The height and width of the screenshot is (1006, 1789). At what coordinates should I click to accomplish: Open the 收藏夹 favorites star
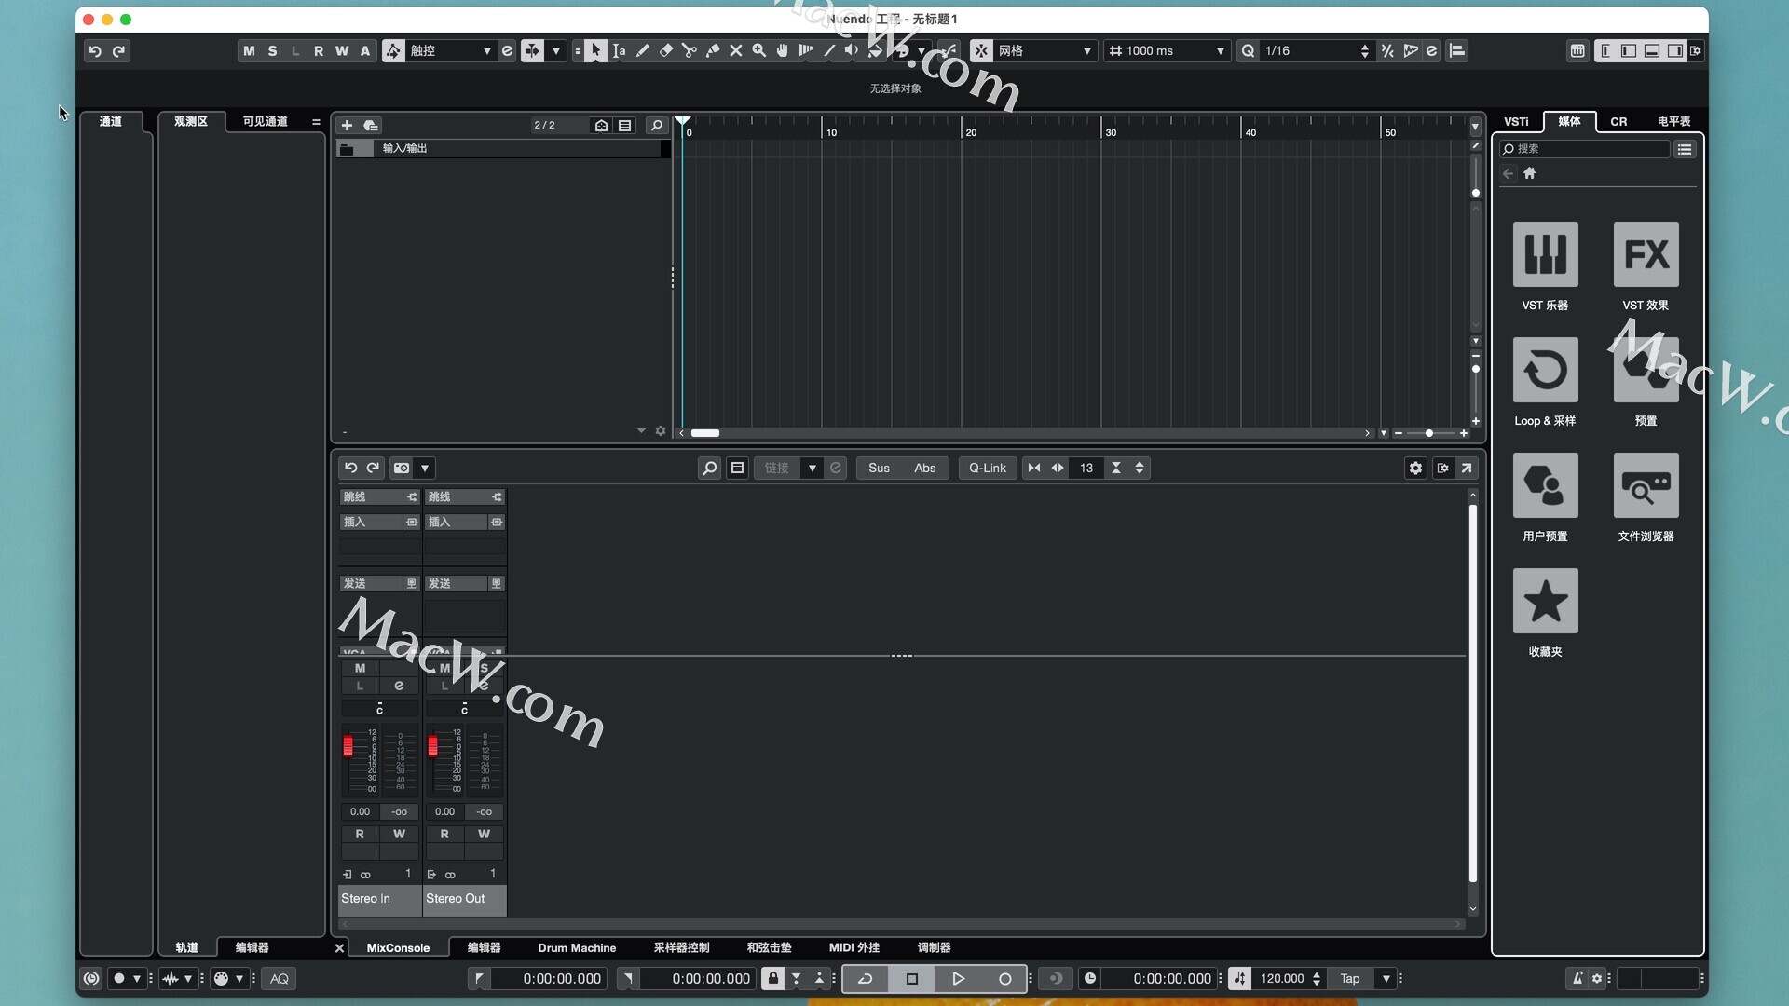(x=1545, y=601)
